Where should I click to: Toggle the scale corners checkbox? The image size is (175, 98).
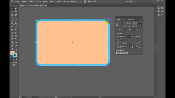tap(117, 50)
